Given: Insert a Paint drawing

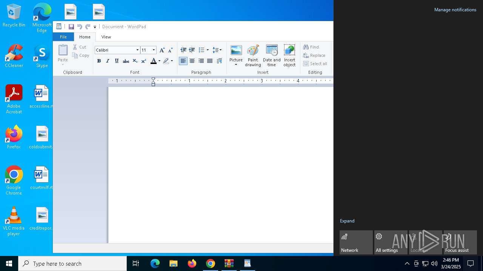Looking at the screenshot, I should point(253,56).
